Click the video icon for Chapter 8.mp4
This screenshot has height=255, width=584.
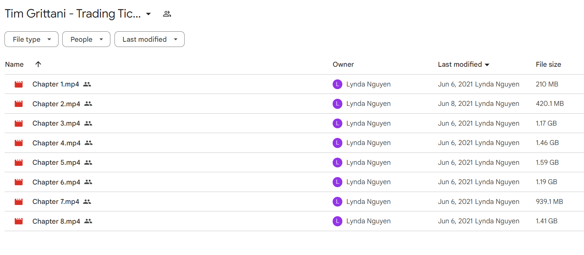click(x=19, y=221)
